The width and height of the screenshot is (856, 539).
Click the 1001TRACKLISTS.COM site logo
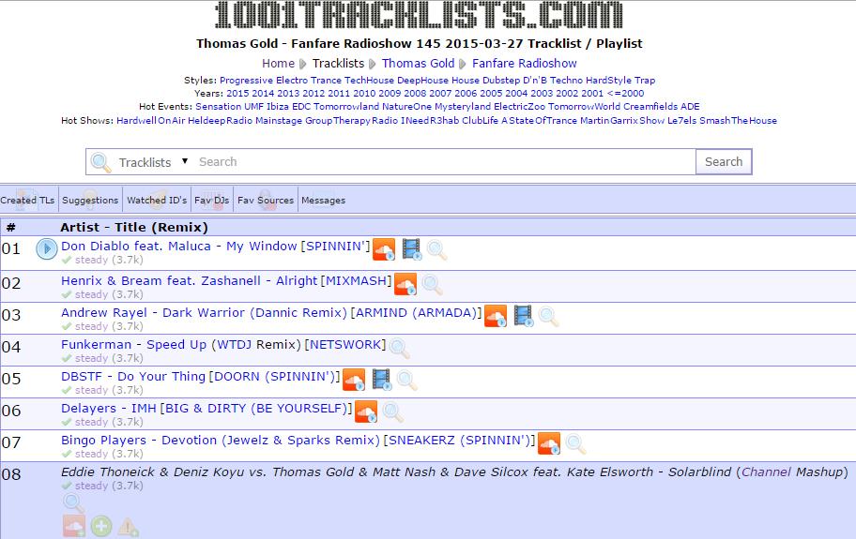(x=419, y=15)
